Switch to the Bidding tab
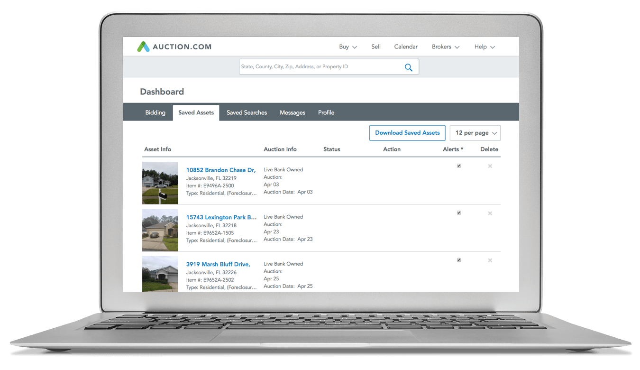 155,112
